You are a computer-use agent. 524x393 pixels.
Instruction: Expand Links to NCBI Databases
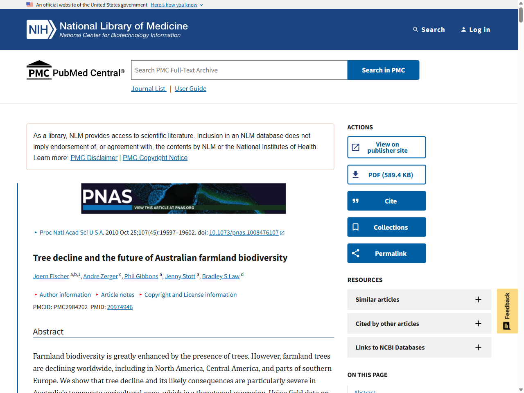point(419,348)
